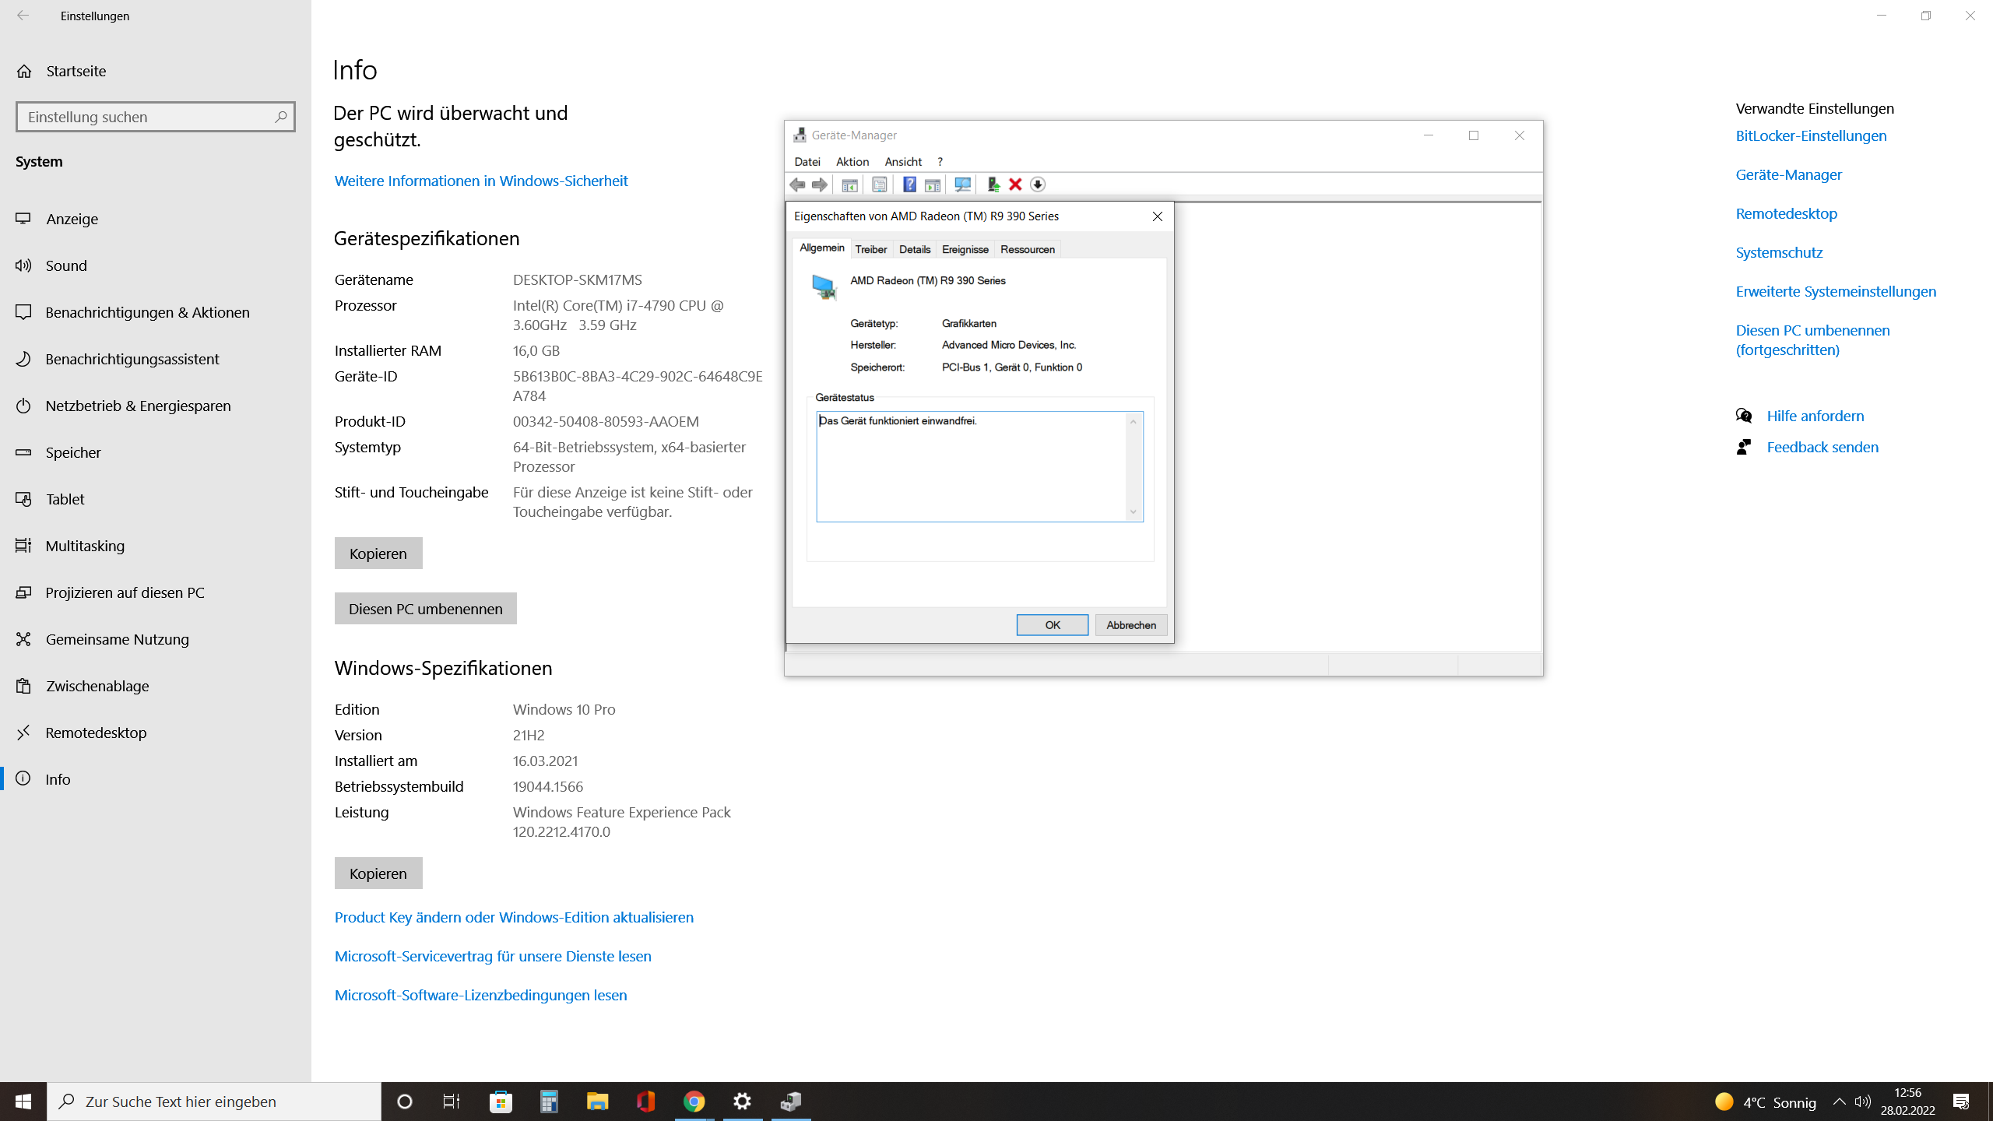Open the Aktion menu in Geräte-Manager

point(852,162)
